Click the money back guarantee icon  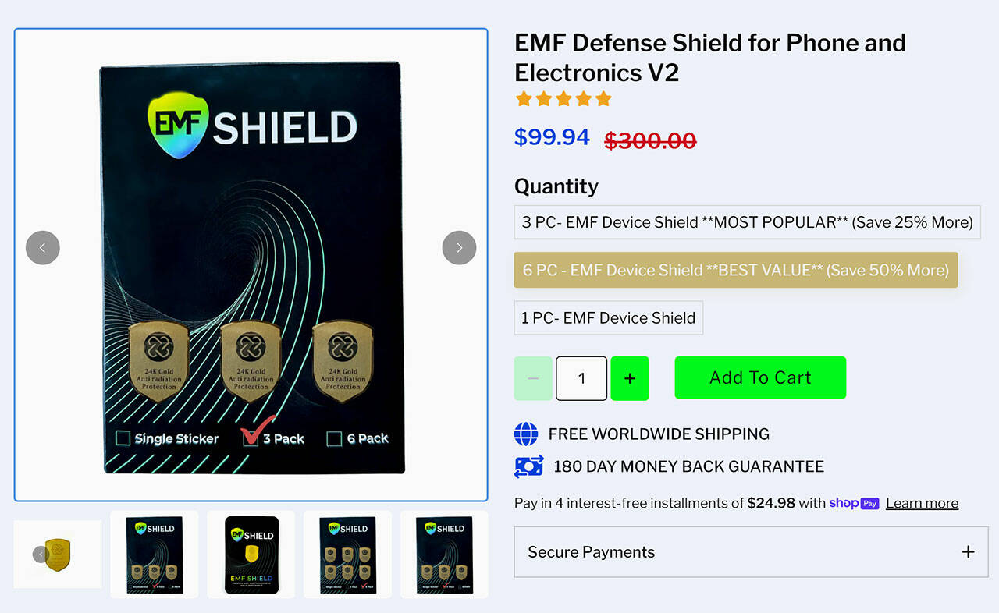[528, 466]
